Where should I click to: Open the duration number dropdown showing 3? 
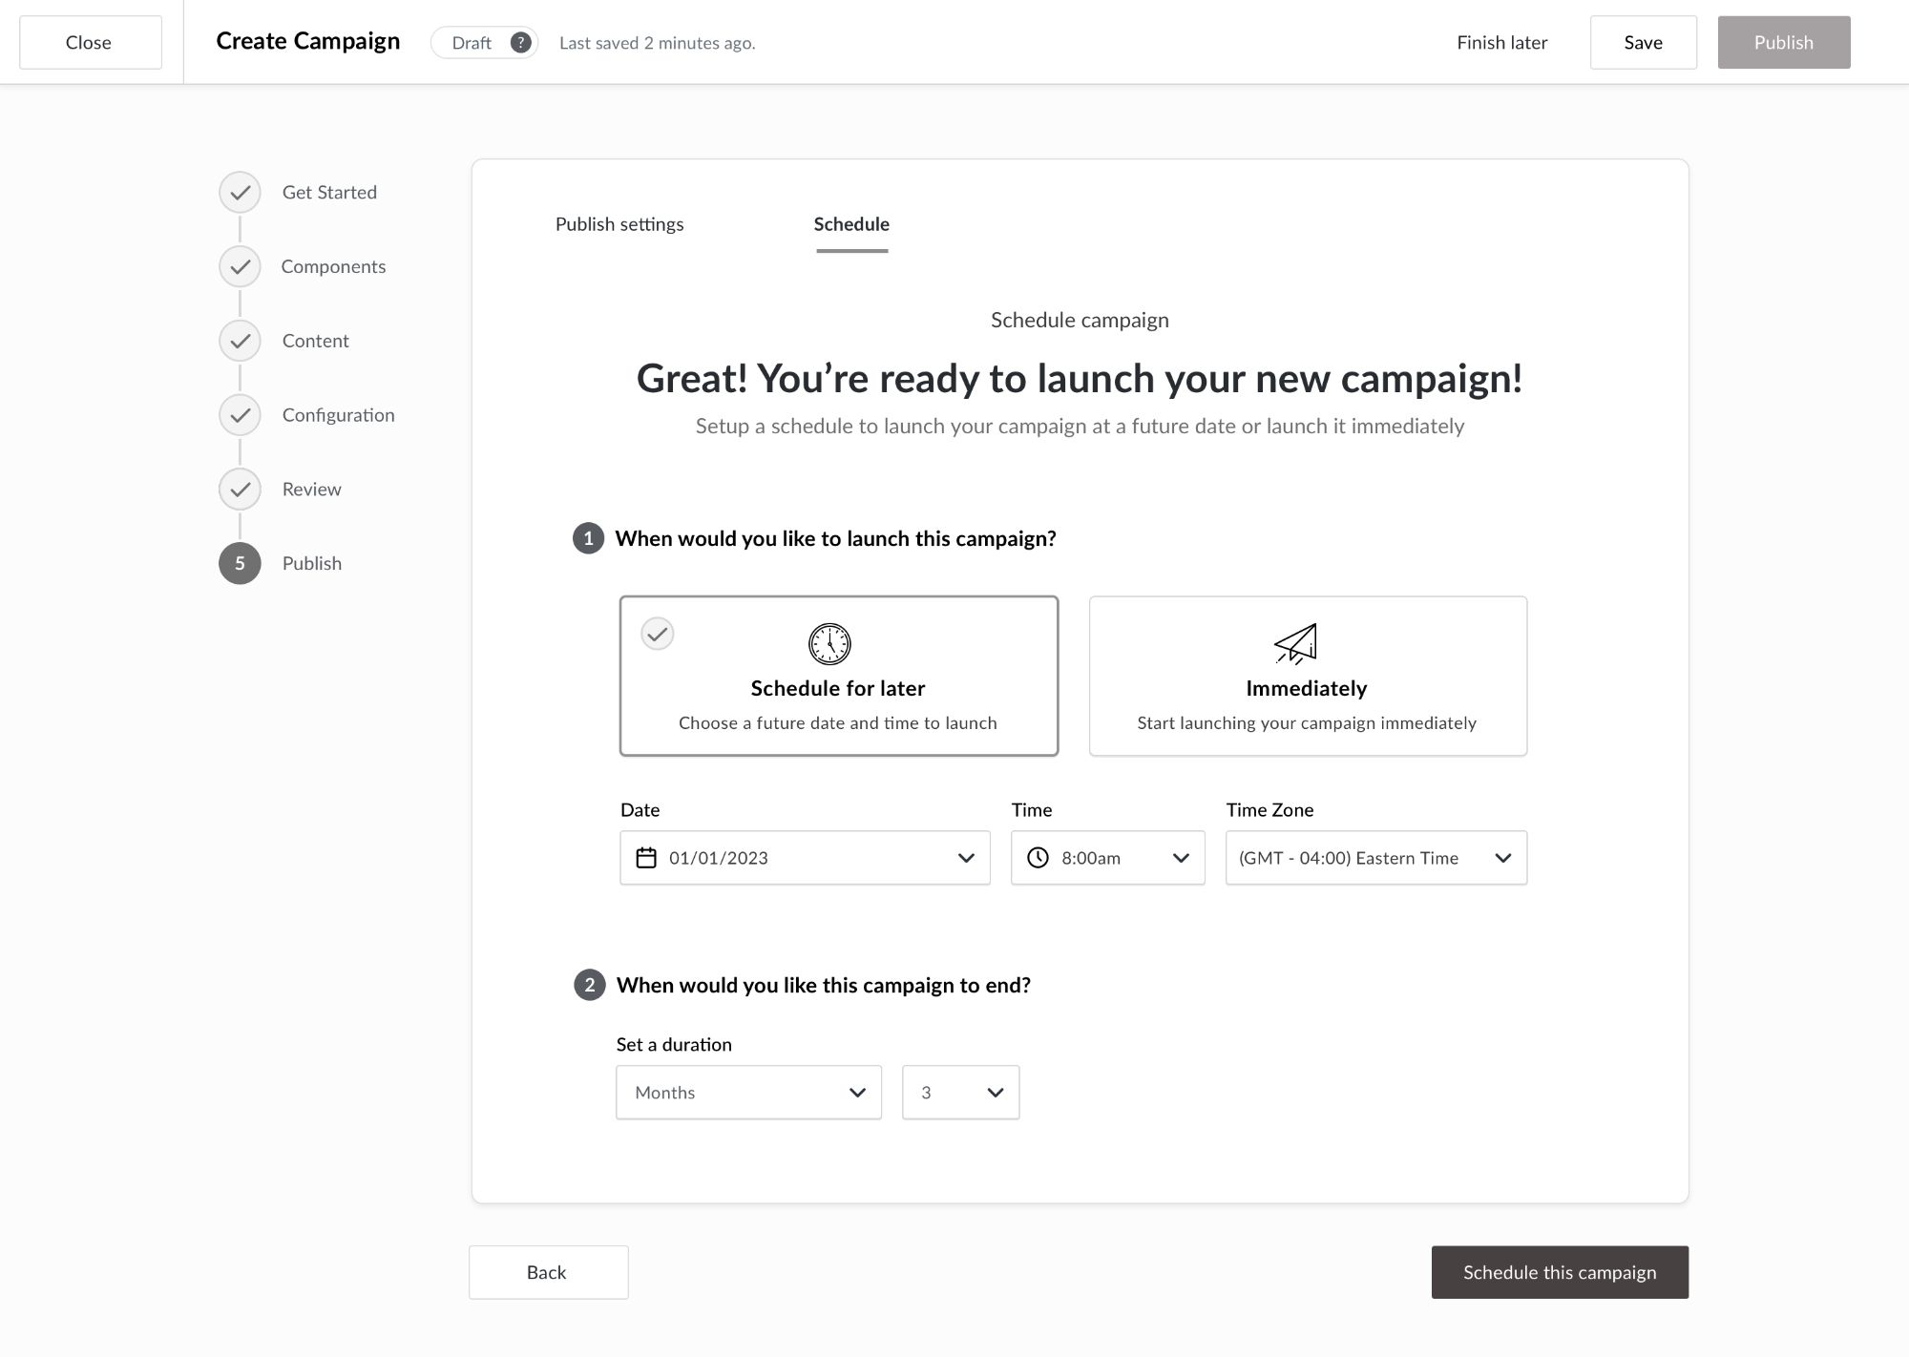click(960, 1093)
